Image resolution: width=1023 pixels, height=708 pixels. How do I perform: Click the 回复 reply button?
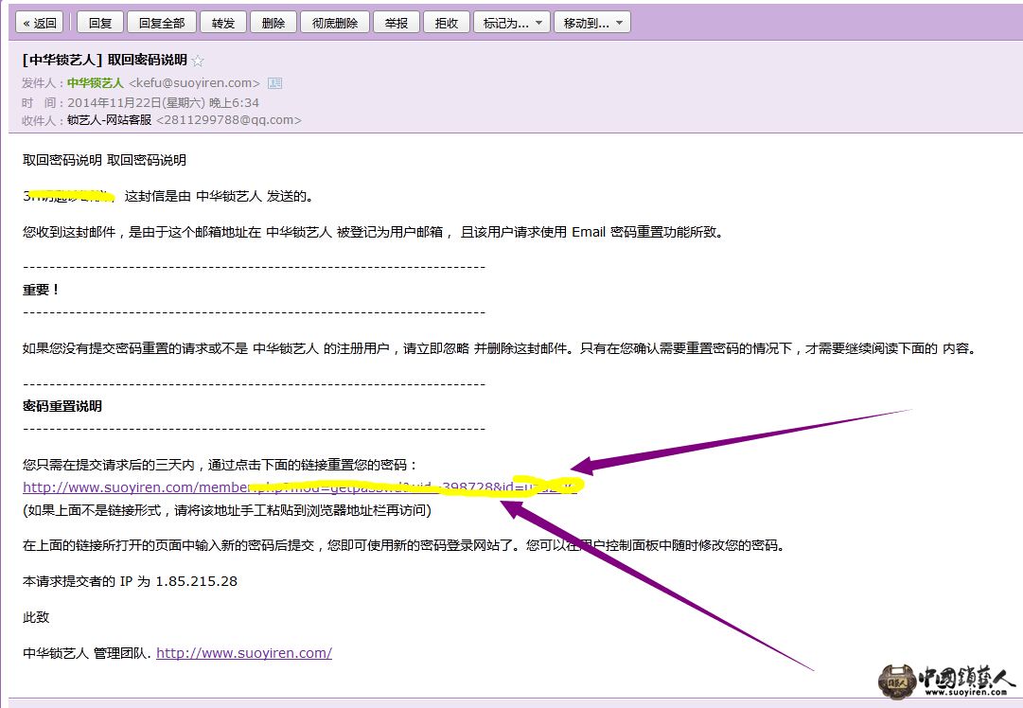tap(99, 23)
